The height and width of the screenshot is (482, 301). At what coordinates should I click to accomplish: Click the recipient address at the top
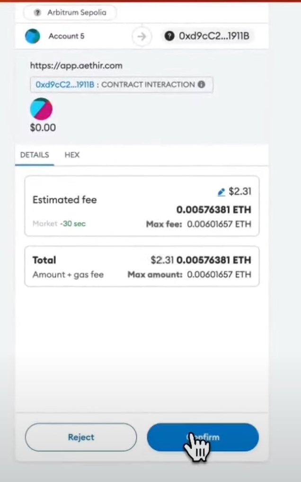[213, 36]
